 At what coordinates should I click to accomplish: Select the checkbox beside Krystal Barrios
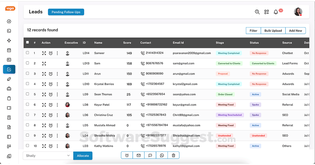[27, 84]
